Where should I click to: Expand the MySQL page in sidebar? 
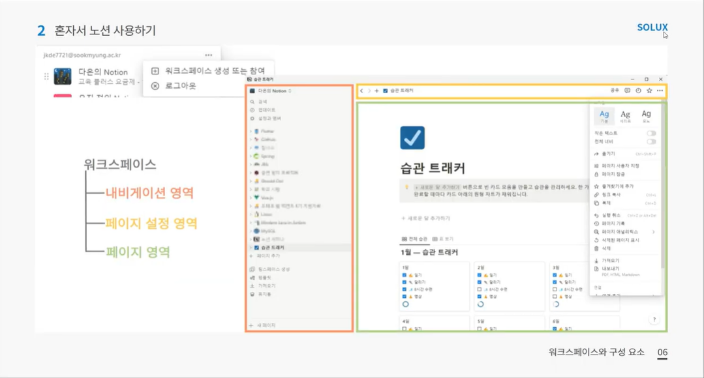[251, 231]
